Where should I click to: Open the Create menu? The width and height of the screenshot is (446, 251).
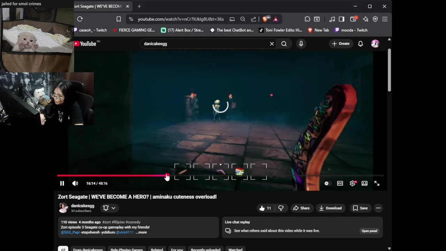click(340, 44)
